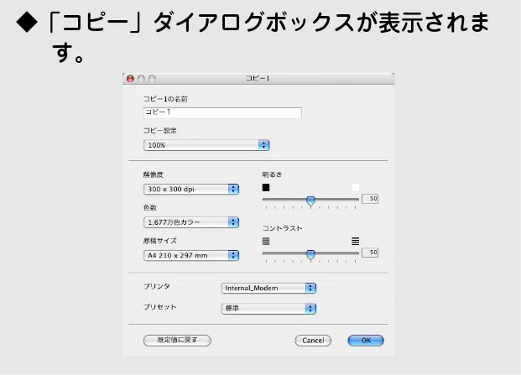Click the コピー1 title bar text
521x375 pixels.
coord(258,78)
